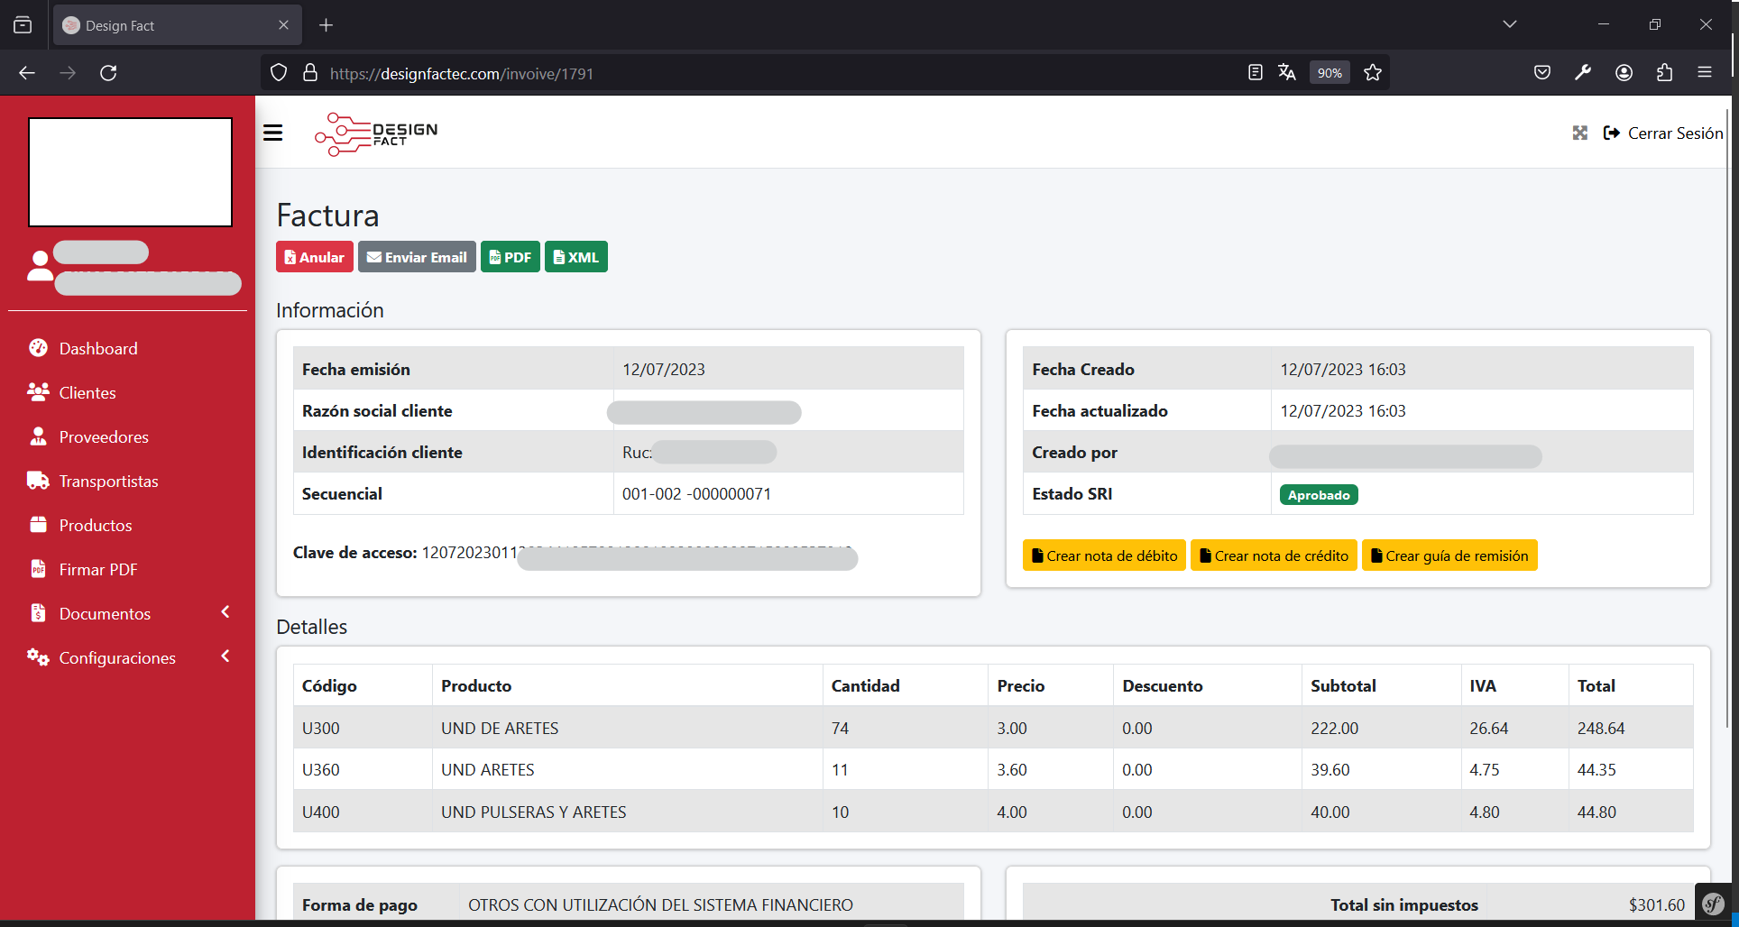Close the Design Fact tab
This screenshot has height=927, width=1739.
tap(283, 25)
